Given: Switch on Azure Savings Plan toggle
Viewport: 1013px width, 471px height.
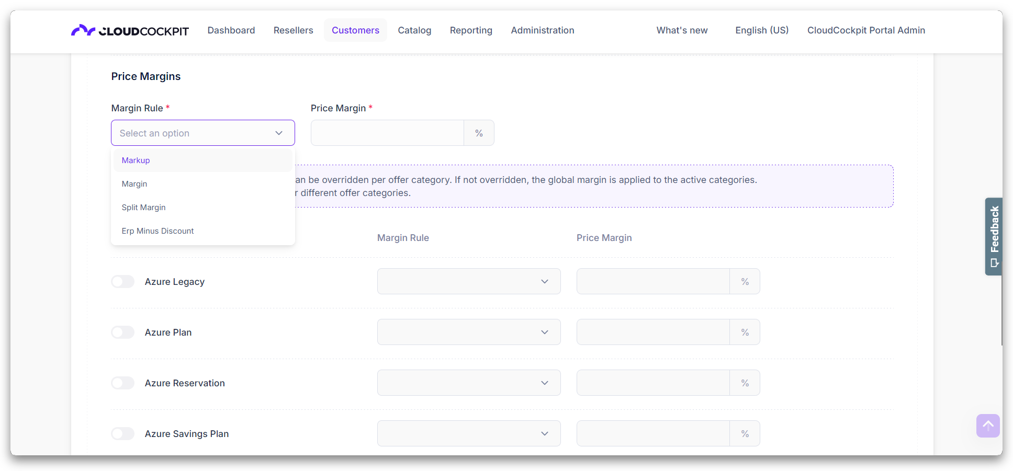Looking at the screenshot, I should click(123, 434).
